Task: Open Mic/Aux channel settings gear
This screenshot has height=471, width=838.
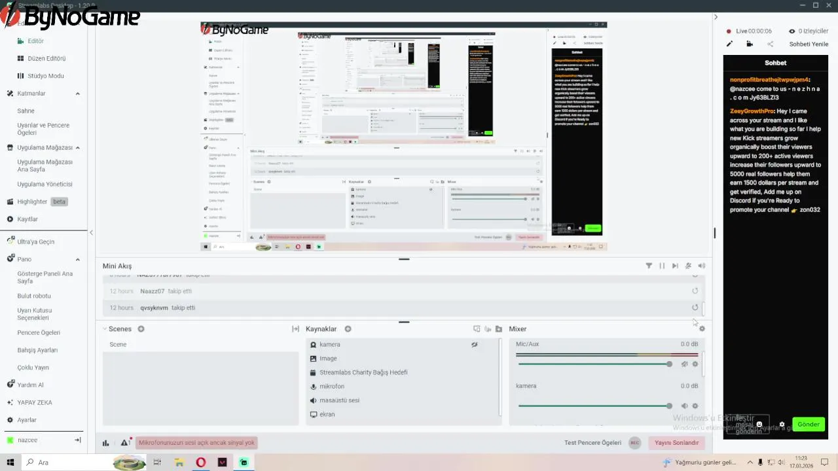Action: (695, 364)
